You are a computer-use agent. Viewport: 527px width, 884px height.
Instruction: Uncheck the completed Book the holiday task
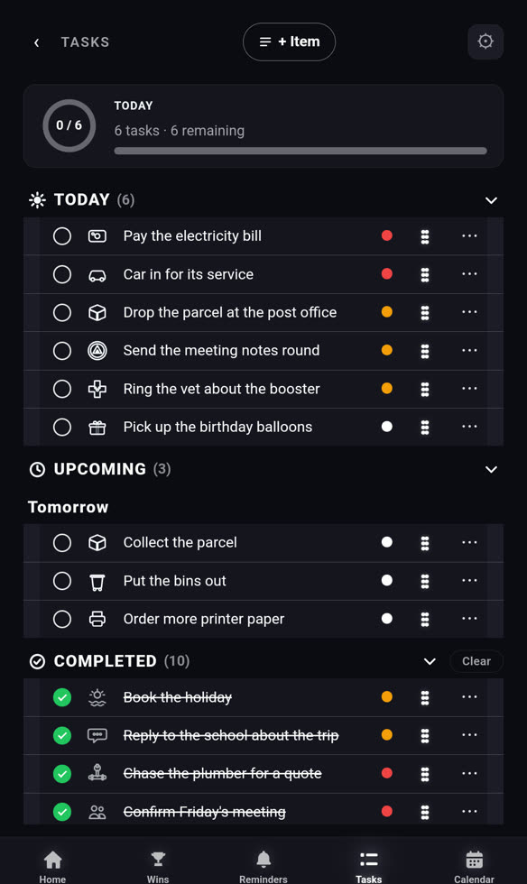point(62,697)
